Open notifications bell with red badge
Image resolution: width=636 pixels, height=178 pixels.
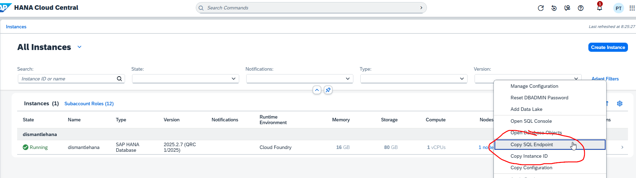click(x=599, y=8)
